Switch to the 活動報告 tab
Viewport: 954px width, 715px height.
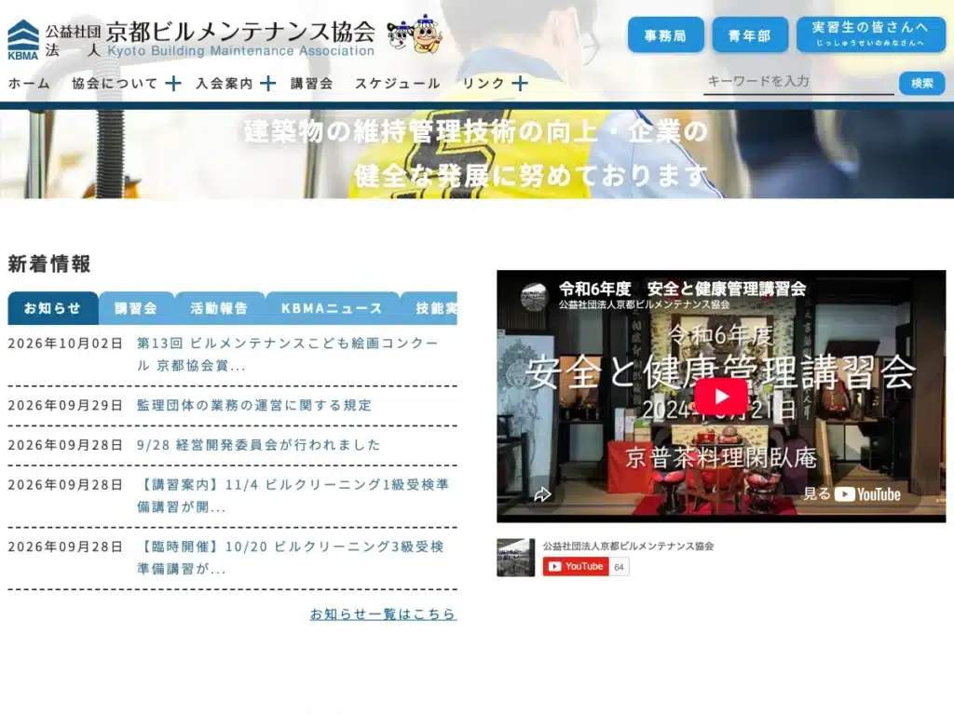point(219,308)
